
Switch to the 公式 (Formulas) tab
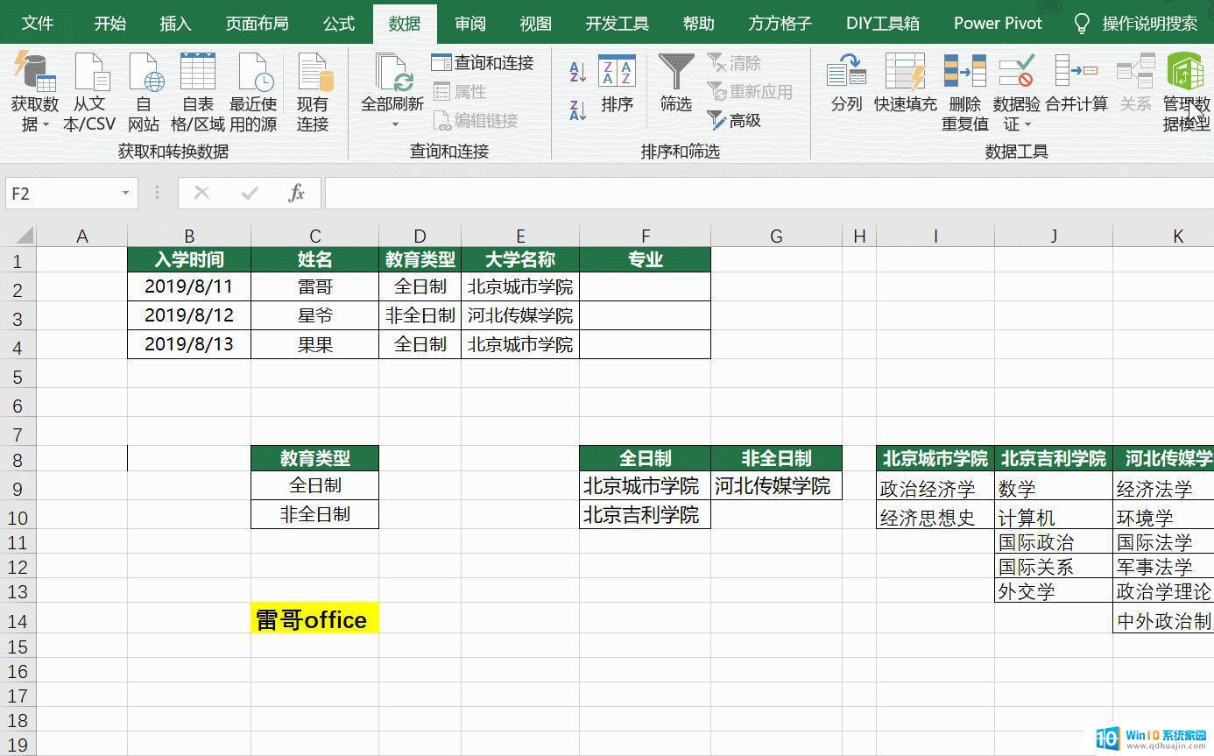click(339, 23)
